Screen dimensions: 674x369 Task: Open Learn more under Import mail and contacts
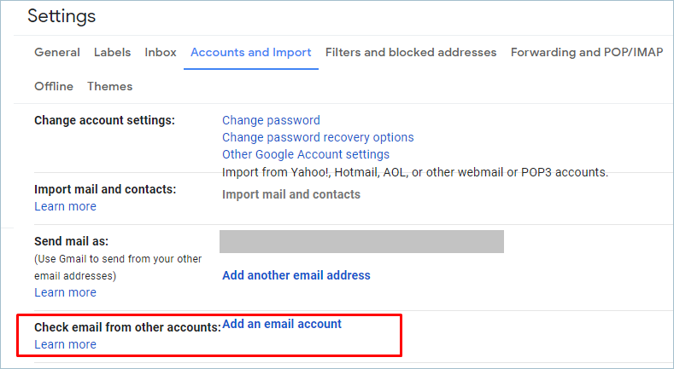coord(65,206)
